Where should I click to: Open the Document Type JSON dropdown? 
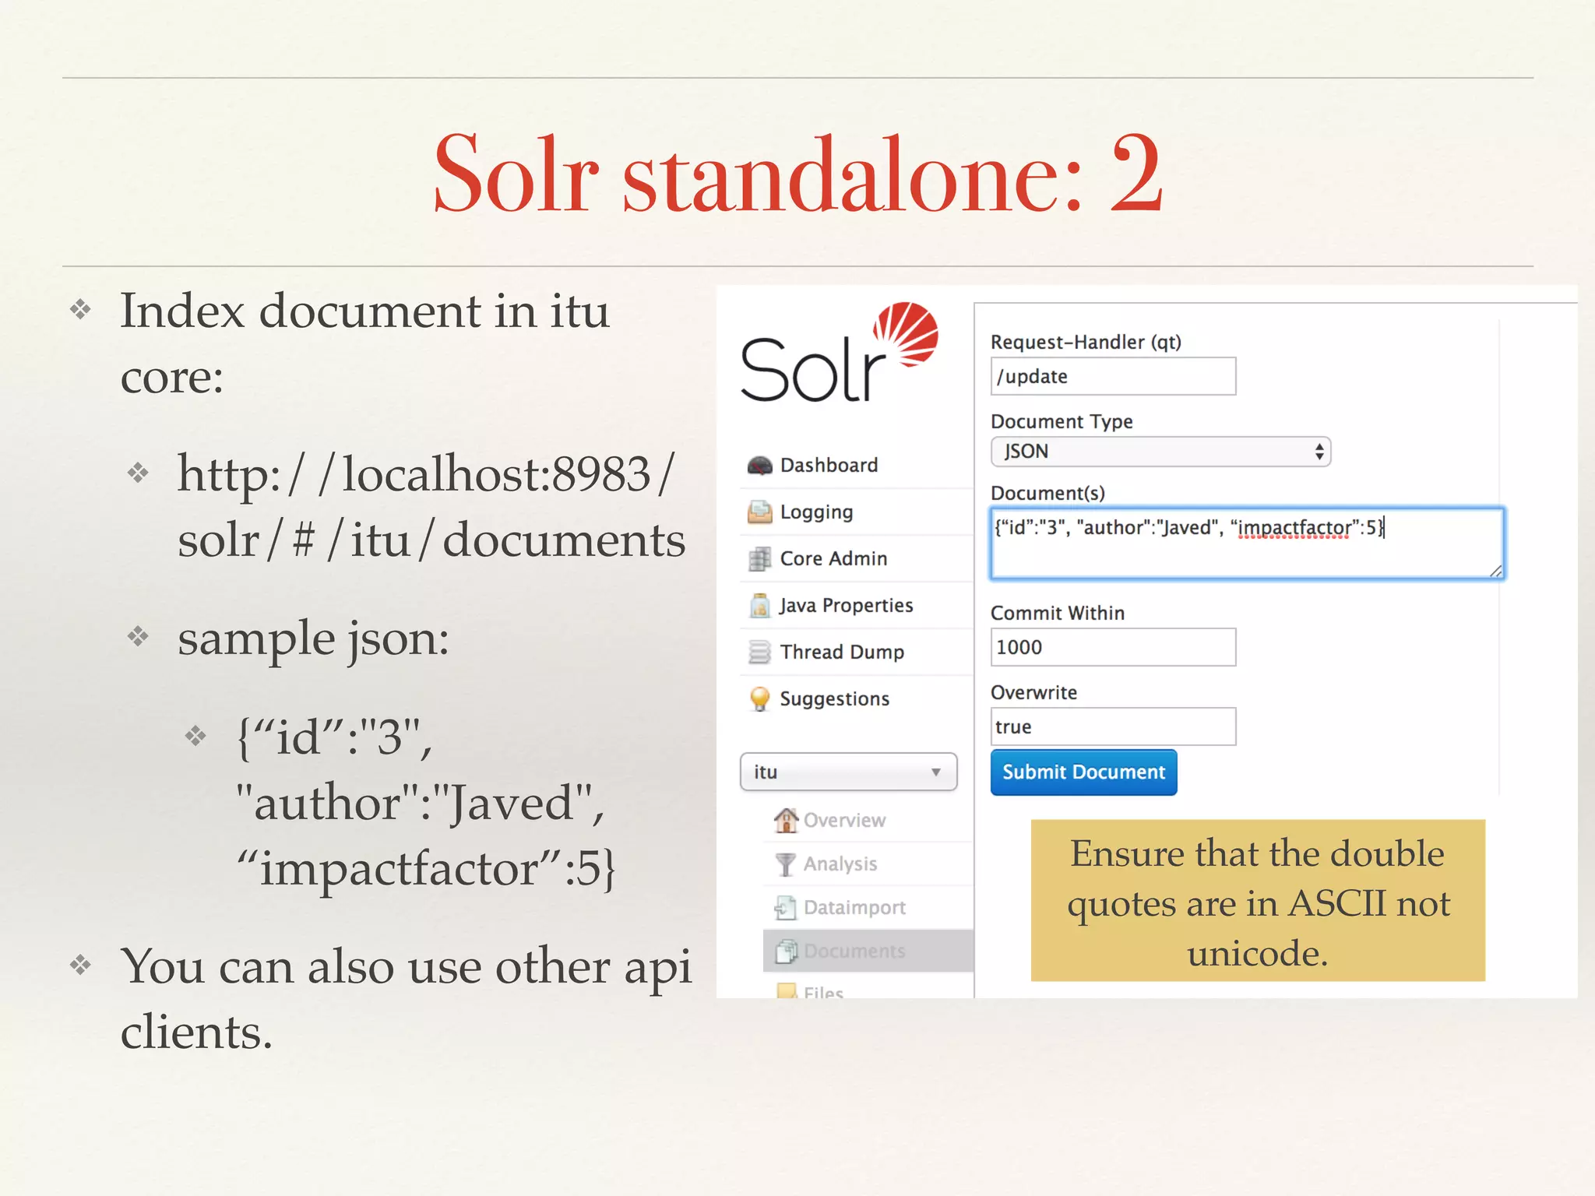coord(1160,452)
